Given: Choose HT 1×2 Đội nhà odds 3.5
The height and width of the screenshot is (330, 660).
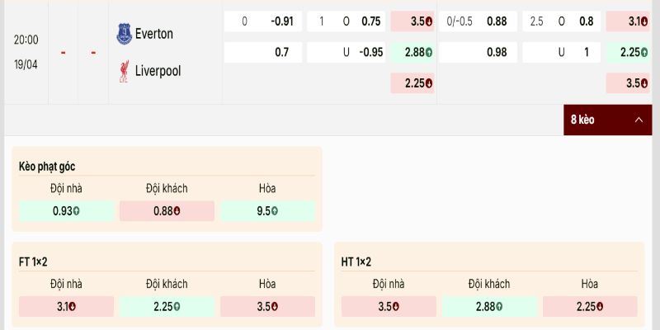Looking at the screenshot, I should pos(389,307).
